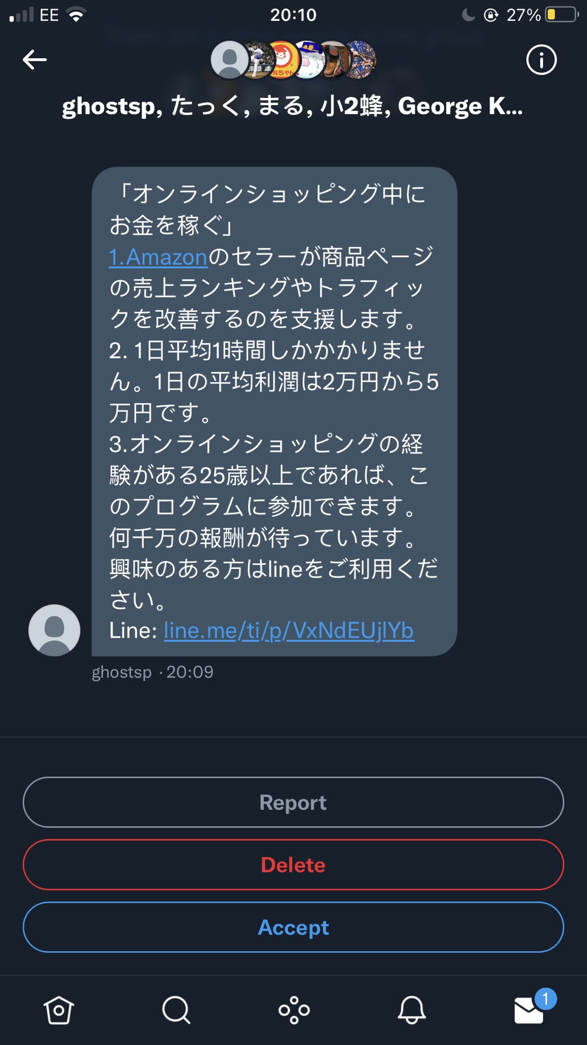Open the Spaces tab icon
The width and height of the screenshot is (587, 1045).
294,1010
